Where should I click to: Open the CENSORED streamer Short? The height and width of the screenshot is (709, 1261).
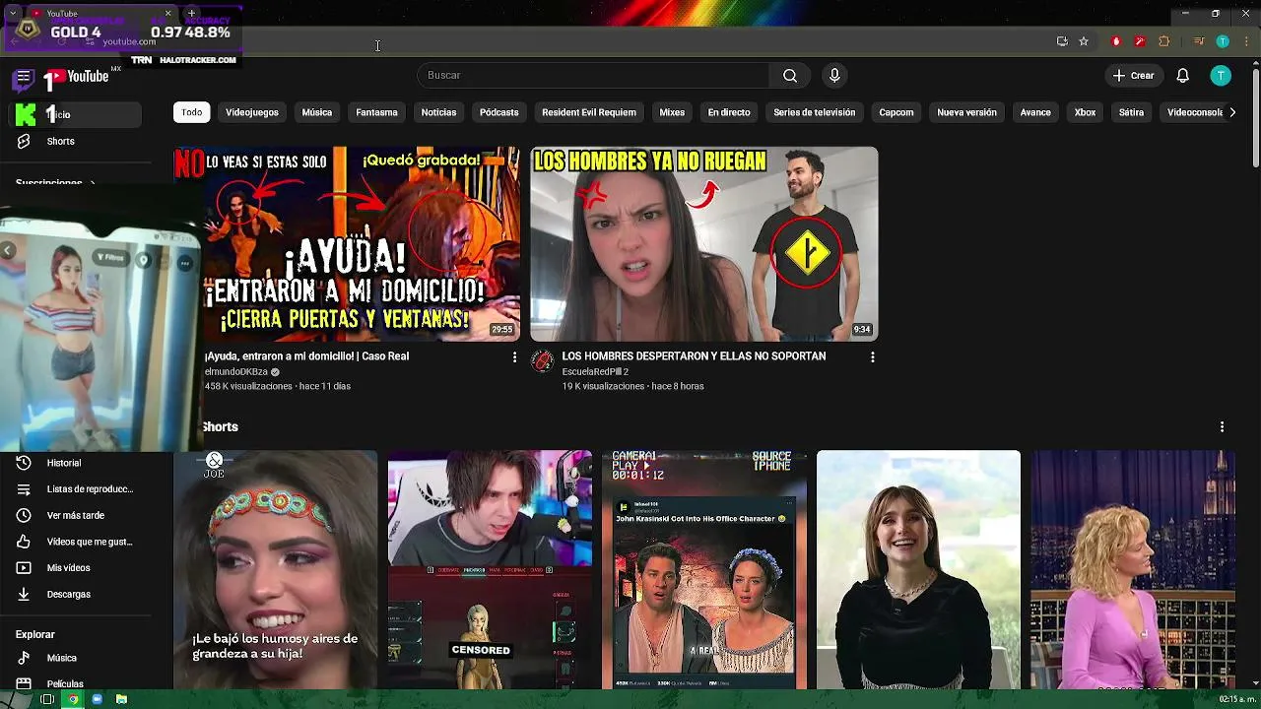pyautogui.click(x=490, y=570)
